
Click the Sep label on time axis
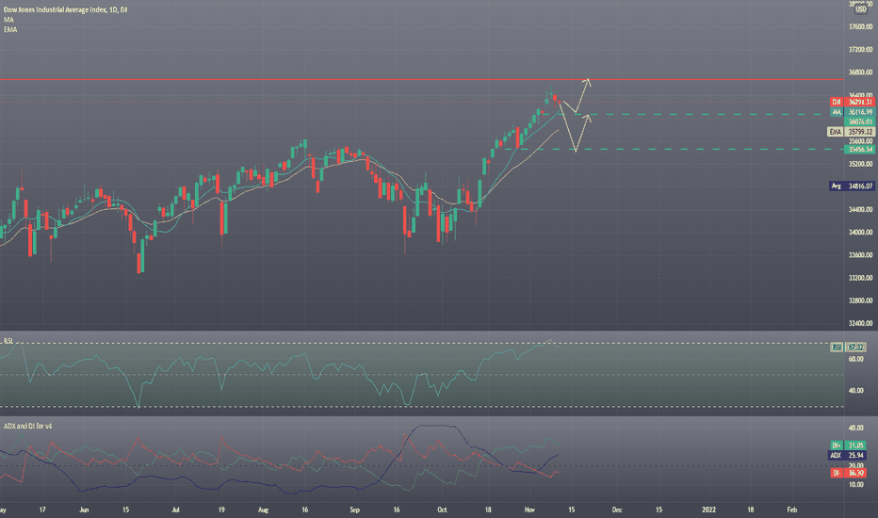(x=354, y=510)
